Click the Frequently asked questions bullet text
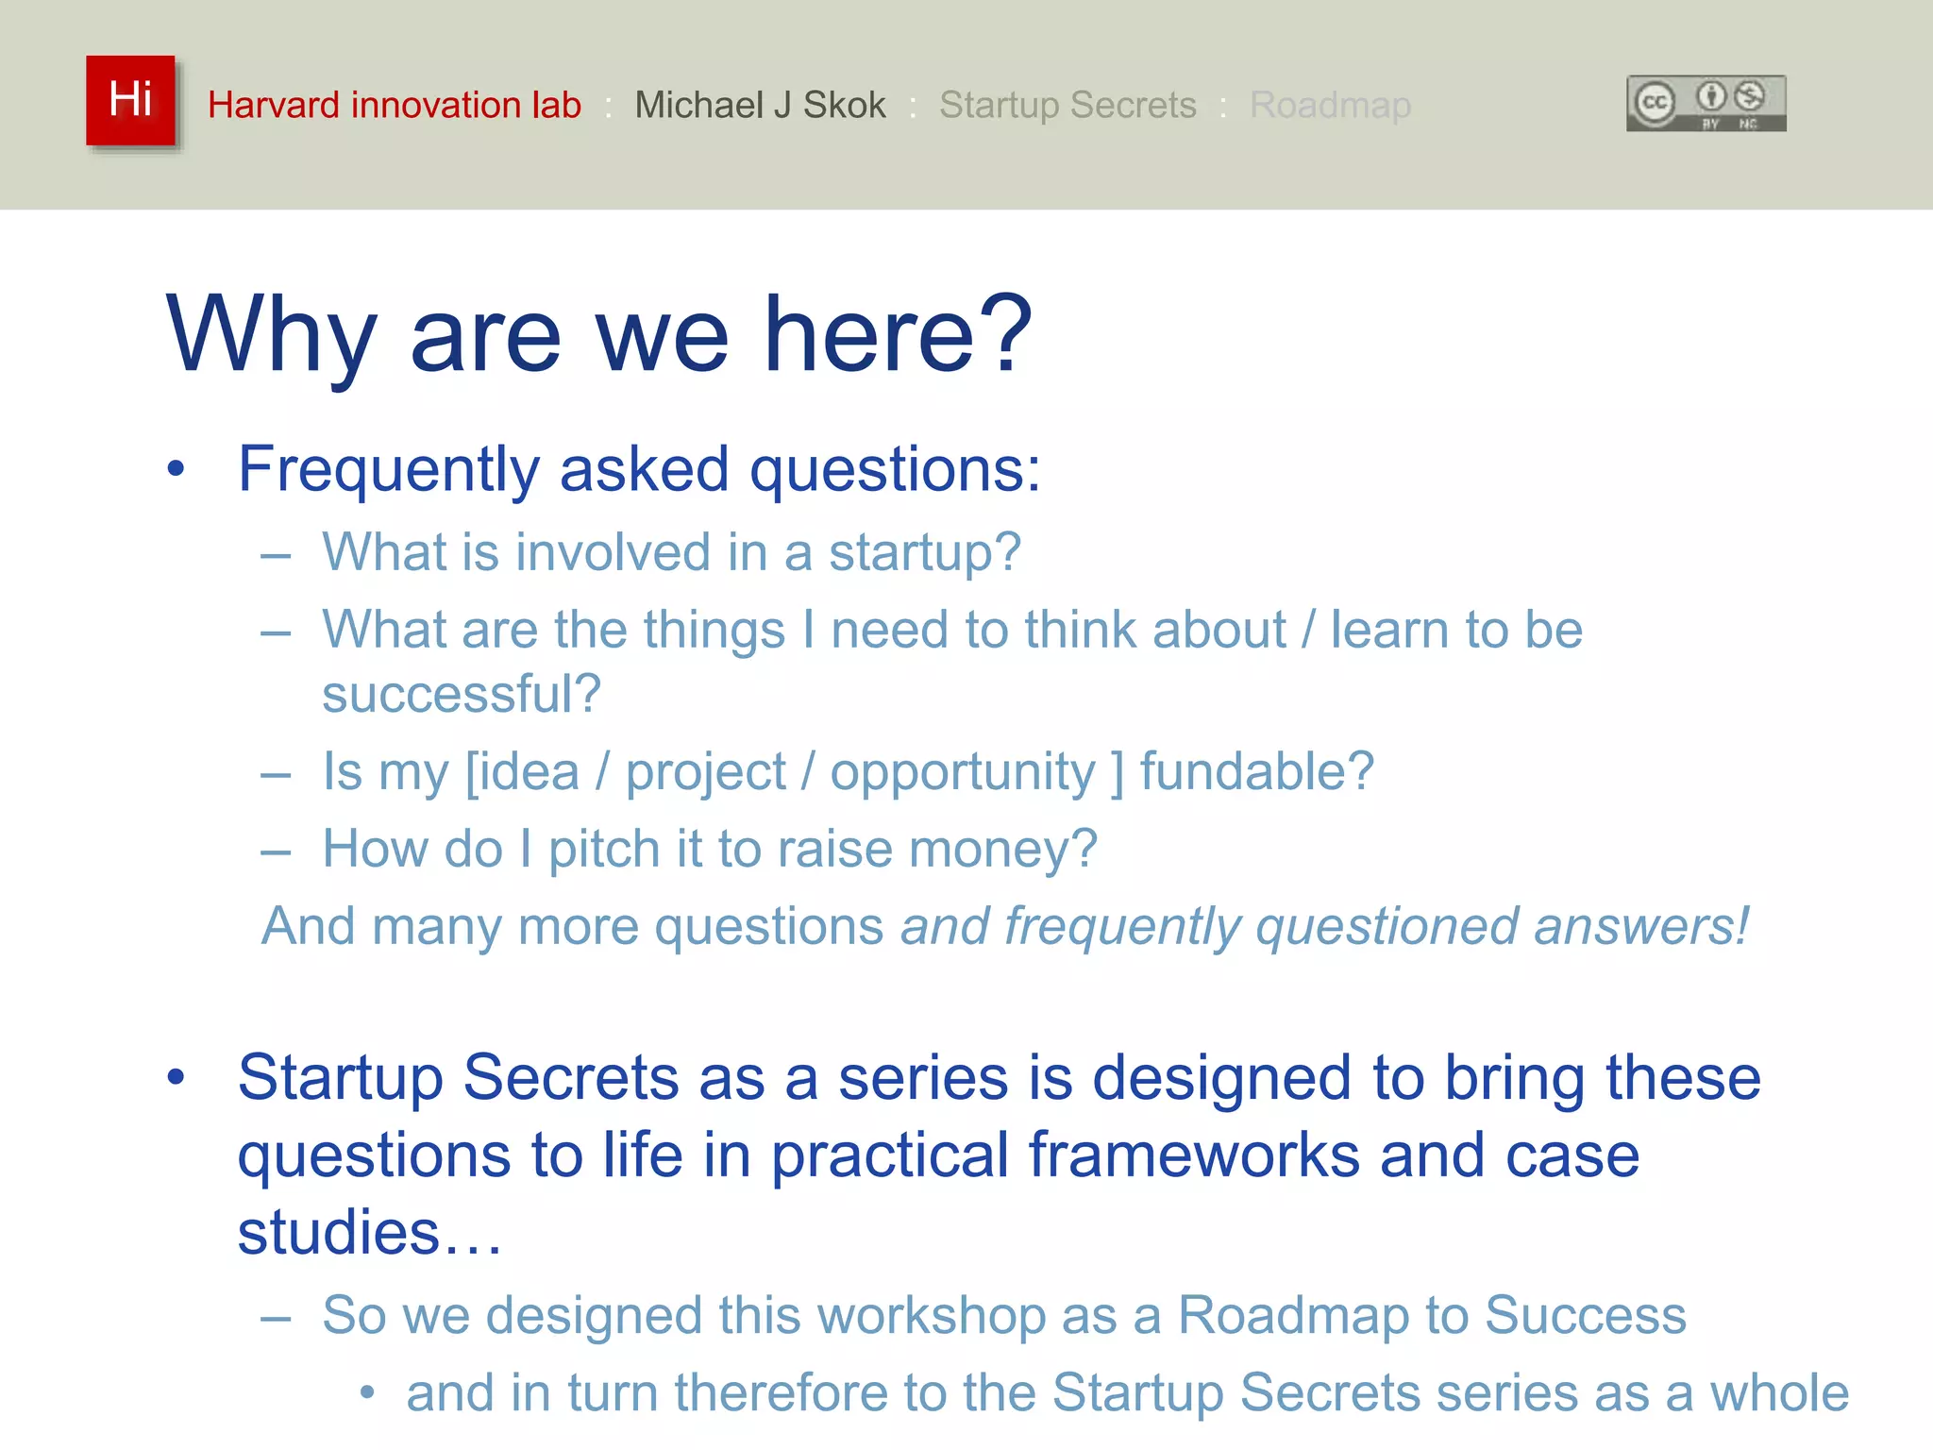This screenshot has height=1450, width=1933. pos(639,469)
